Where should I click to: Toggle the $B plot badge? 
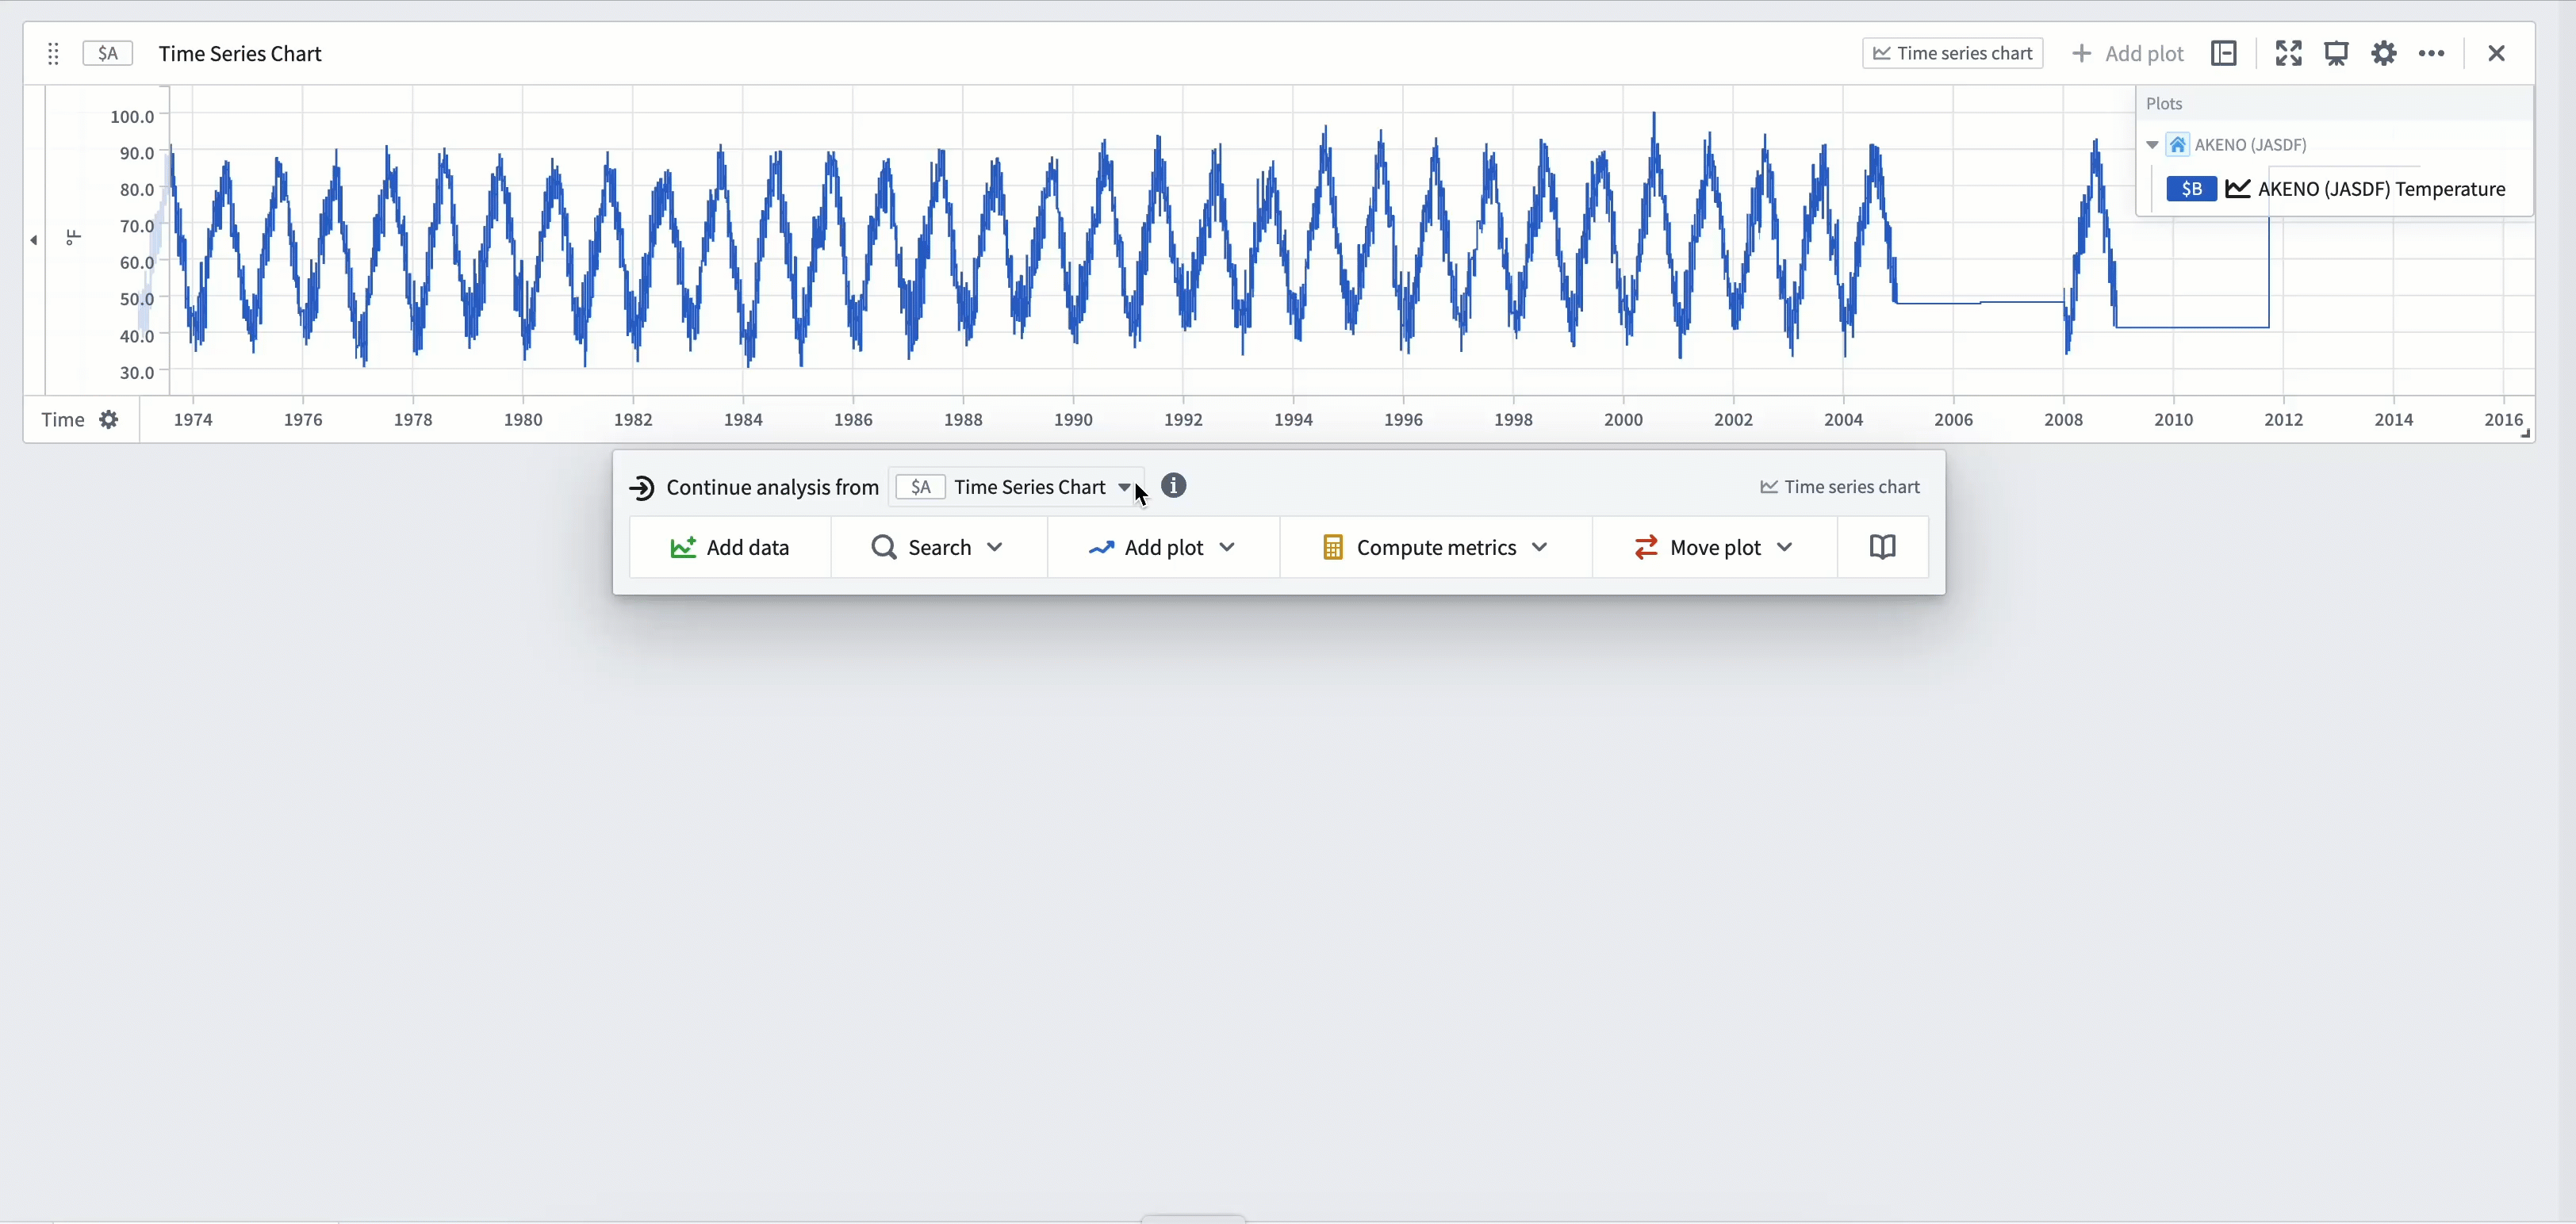tap(2191, 188)
